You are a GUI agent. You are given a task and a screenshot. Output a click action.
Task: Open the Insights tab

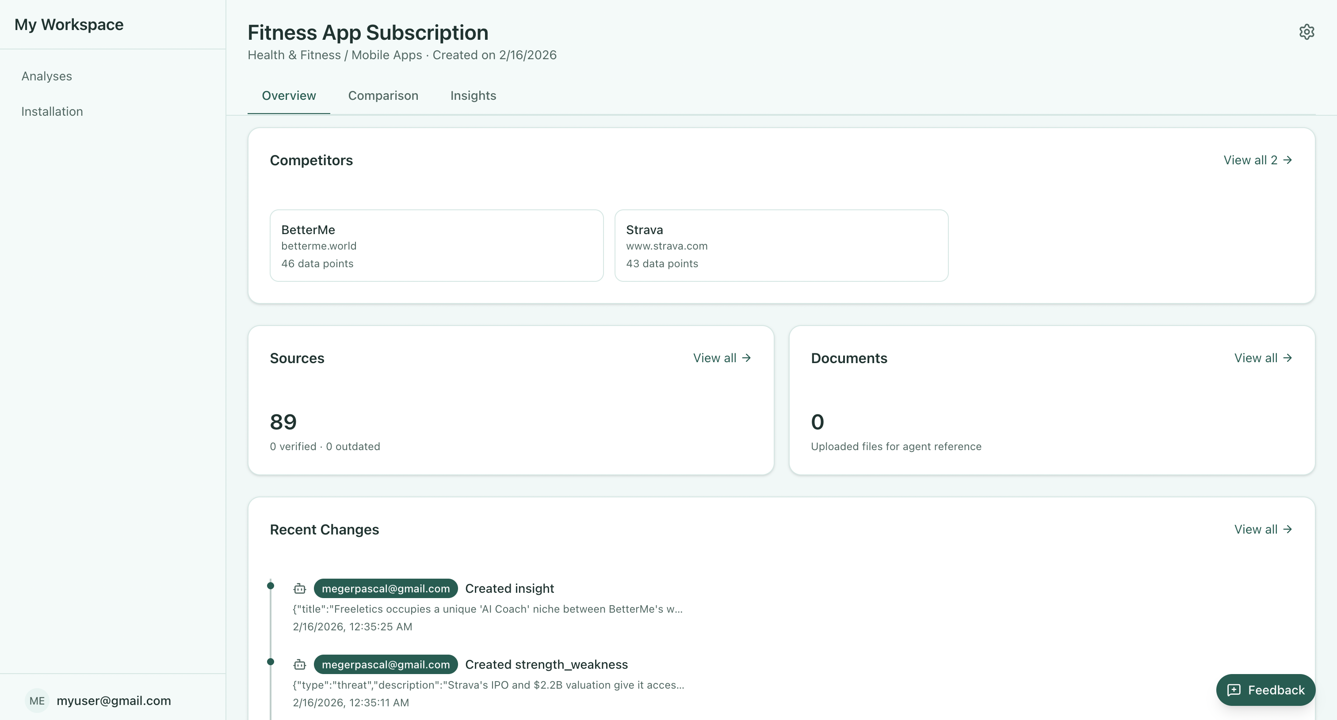[x=473, y=95]
